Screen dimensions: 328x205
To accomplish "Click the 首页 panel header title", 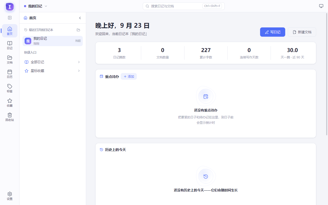I will (33, 18).
